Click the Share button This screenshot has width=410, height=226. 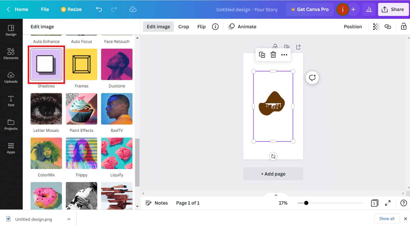(393, 9)
